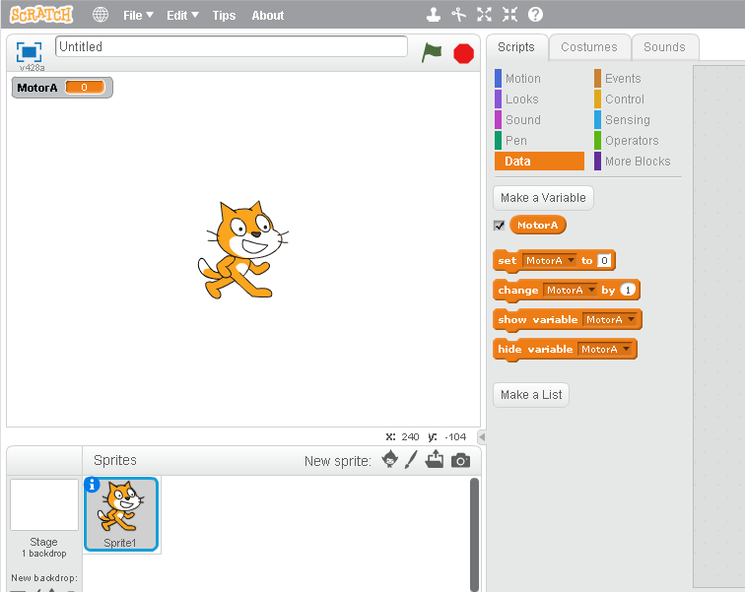Stop all scripts with the red stop button
This screenshot has height=592, width=745.
[463, 53]
